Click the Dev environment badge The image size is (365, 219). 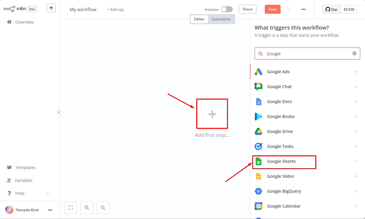tap(32, 9)
